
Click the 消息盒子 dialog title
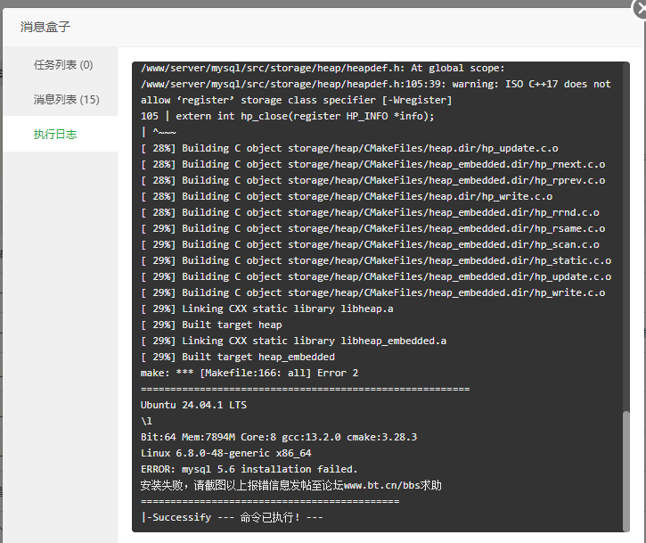point(45,27)
